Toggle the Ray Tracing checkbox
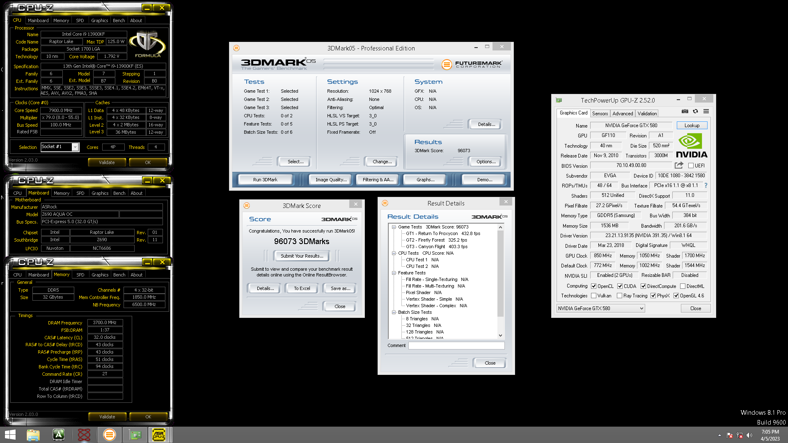Image resolution: width=788 pixels, height=443 pixels. (x=620, y=296)
